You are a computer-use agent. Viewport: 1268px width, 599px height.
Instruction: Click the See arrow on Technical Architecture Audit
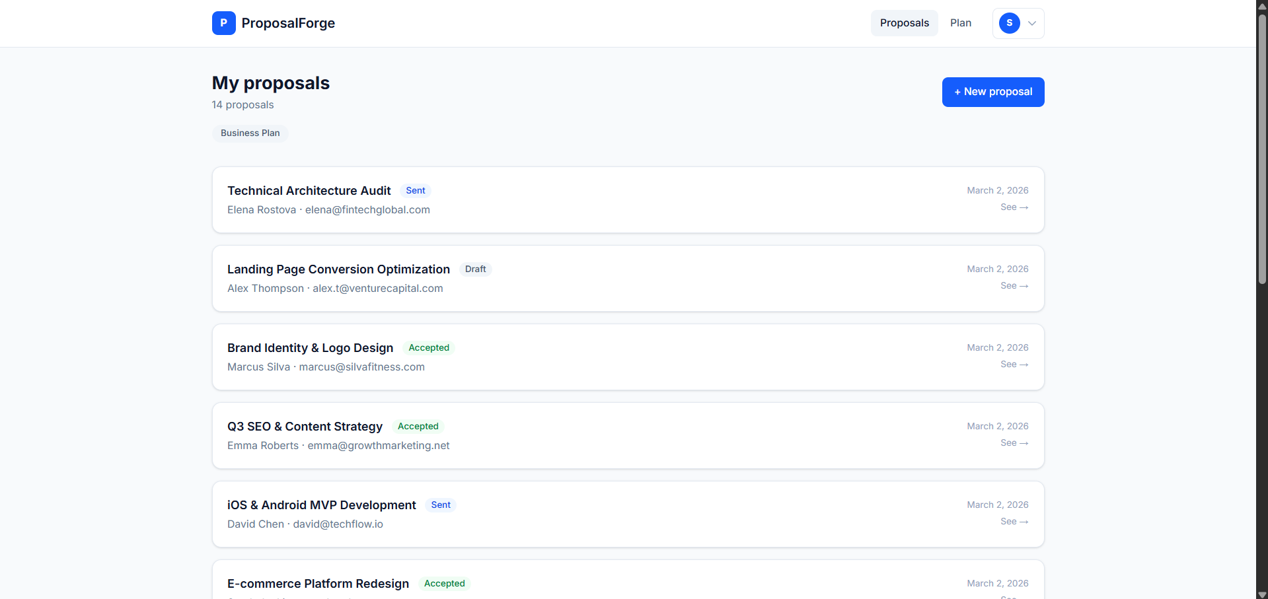pyautogui.click(x=1014, y=207)
